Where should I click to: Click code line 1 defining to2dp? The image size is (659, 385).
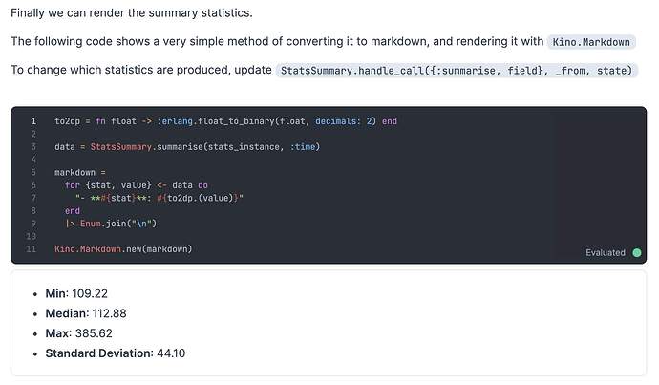click(225, 121)
